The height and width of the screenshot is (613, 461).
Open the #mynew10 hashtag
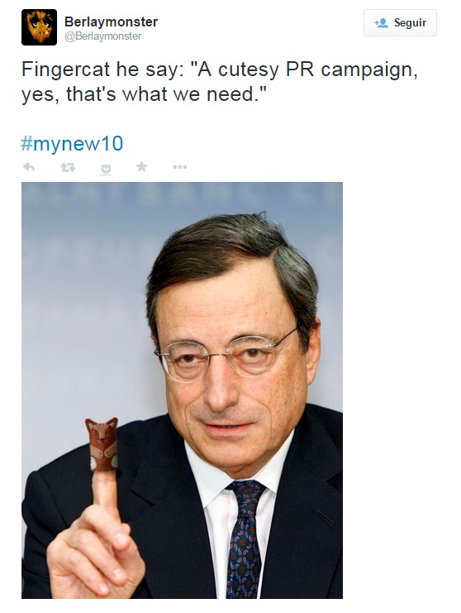tap(72, 143)
